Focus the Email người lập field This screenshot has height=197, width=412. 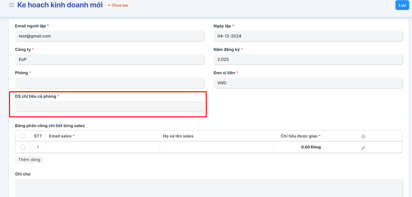(109, 36)
